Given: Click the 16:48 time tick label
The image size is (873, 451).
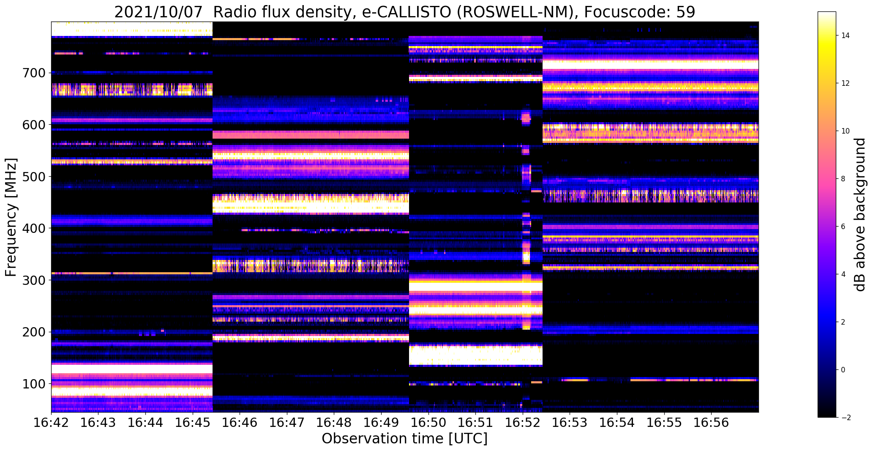Looking at the screenshot, I should [334, 422].
